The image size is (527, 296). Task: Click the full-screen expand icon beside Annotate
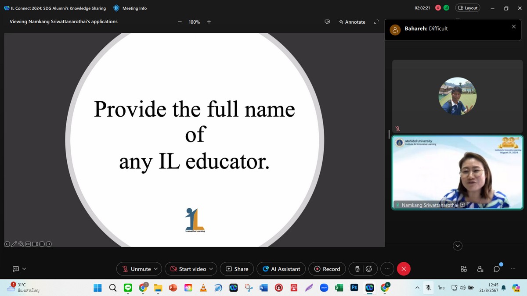(x=376, y=22)
